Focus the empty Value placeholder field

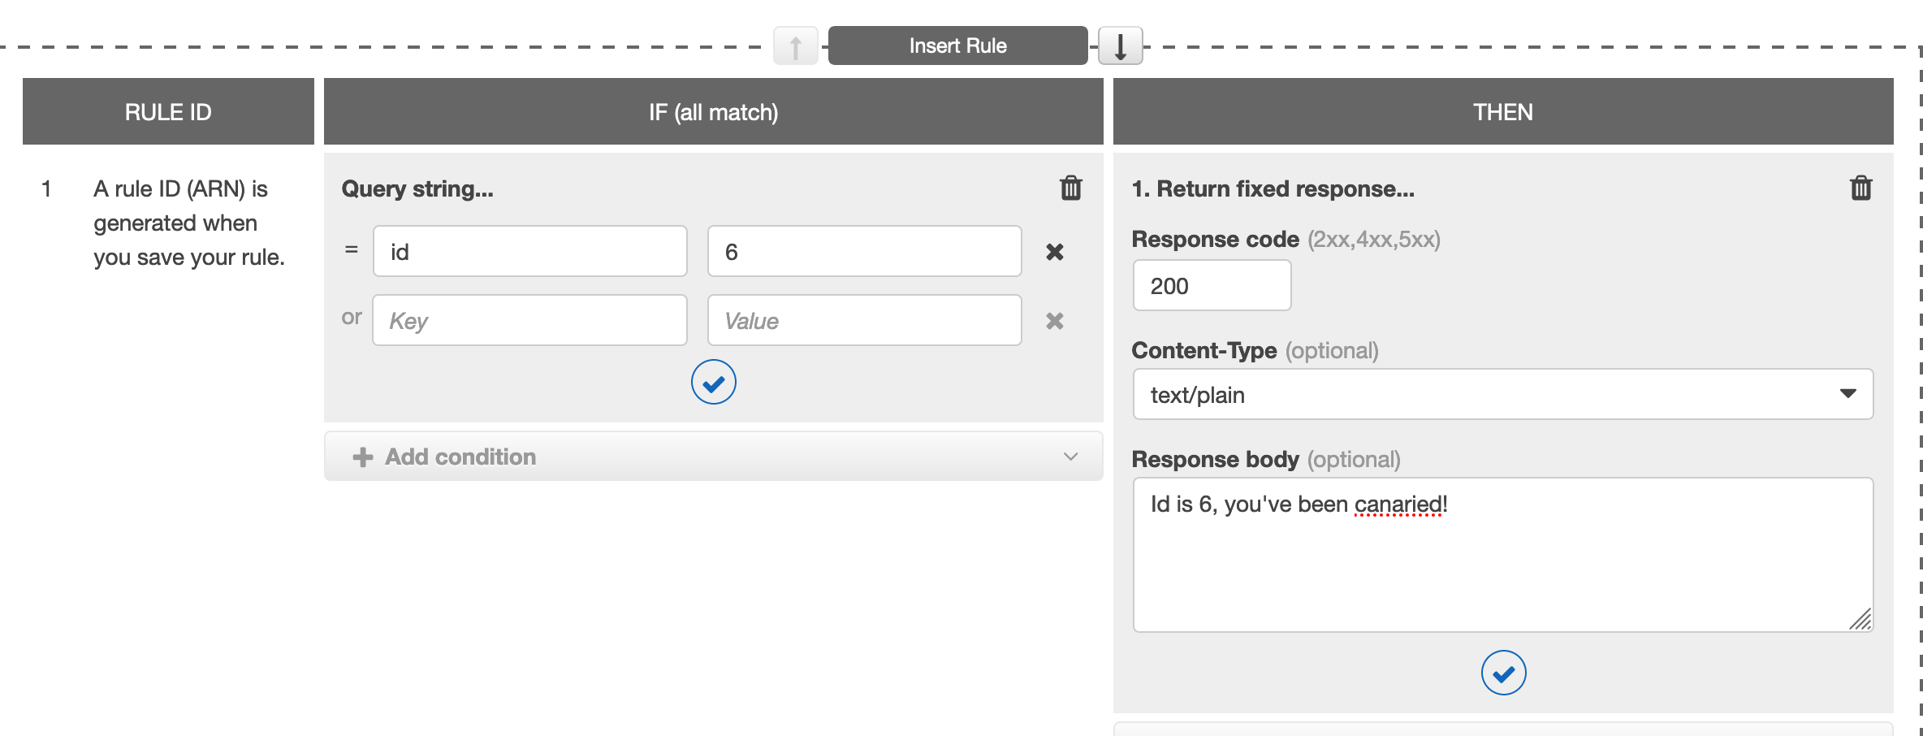click(x=864, y=321)
